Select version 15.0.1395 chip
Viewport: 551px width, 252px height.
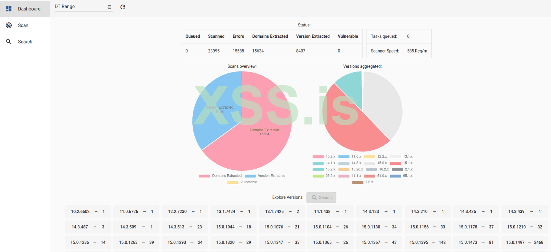(428, 242)
